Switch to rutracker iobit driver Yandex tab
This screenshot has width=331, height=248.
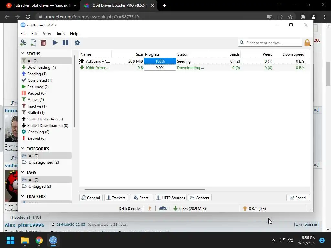click(x=41, y=5)
